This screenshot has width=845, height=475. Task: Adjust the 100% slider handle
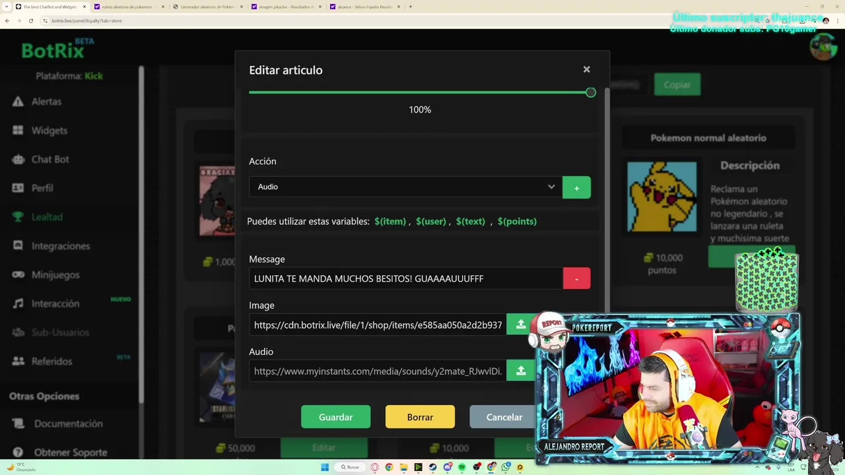pos(591,93)
